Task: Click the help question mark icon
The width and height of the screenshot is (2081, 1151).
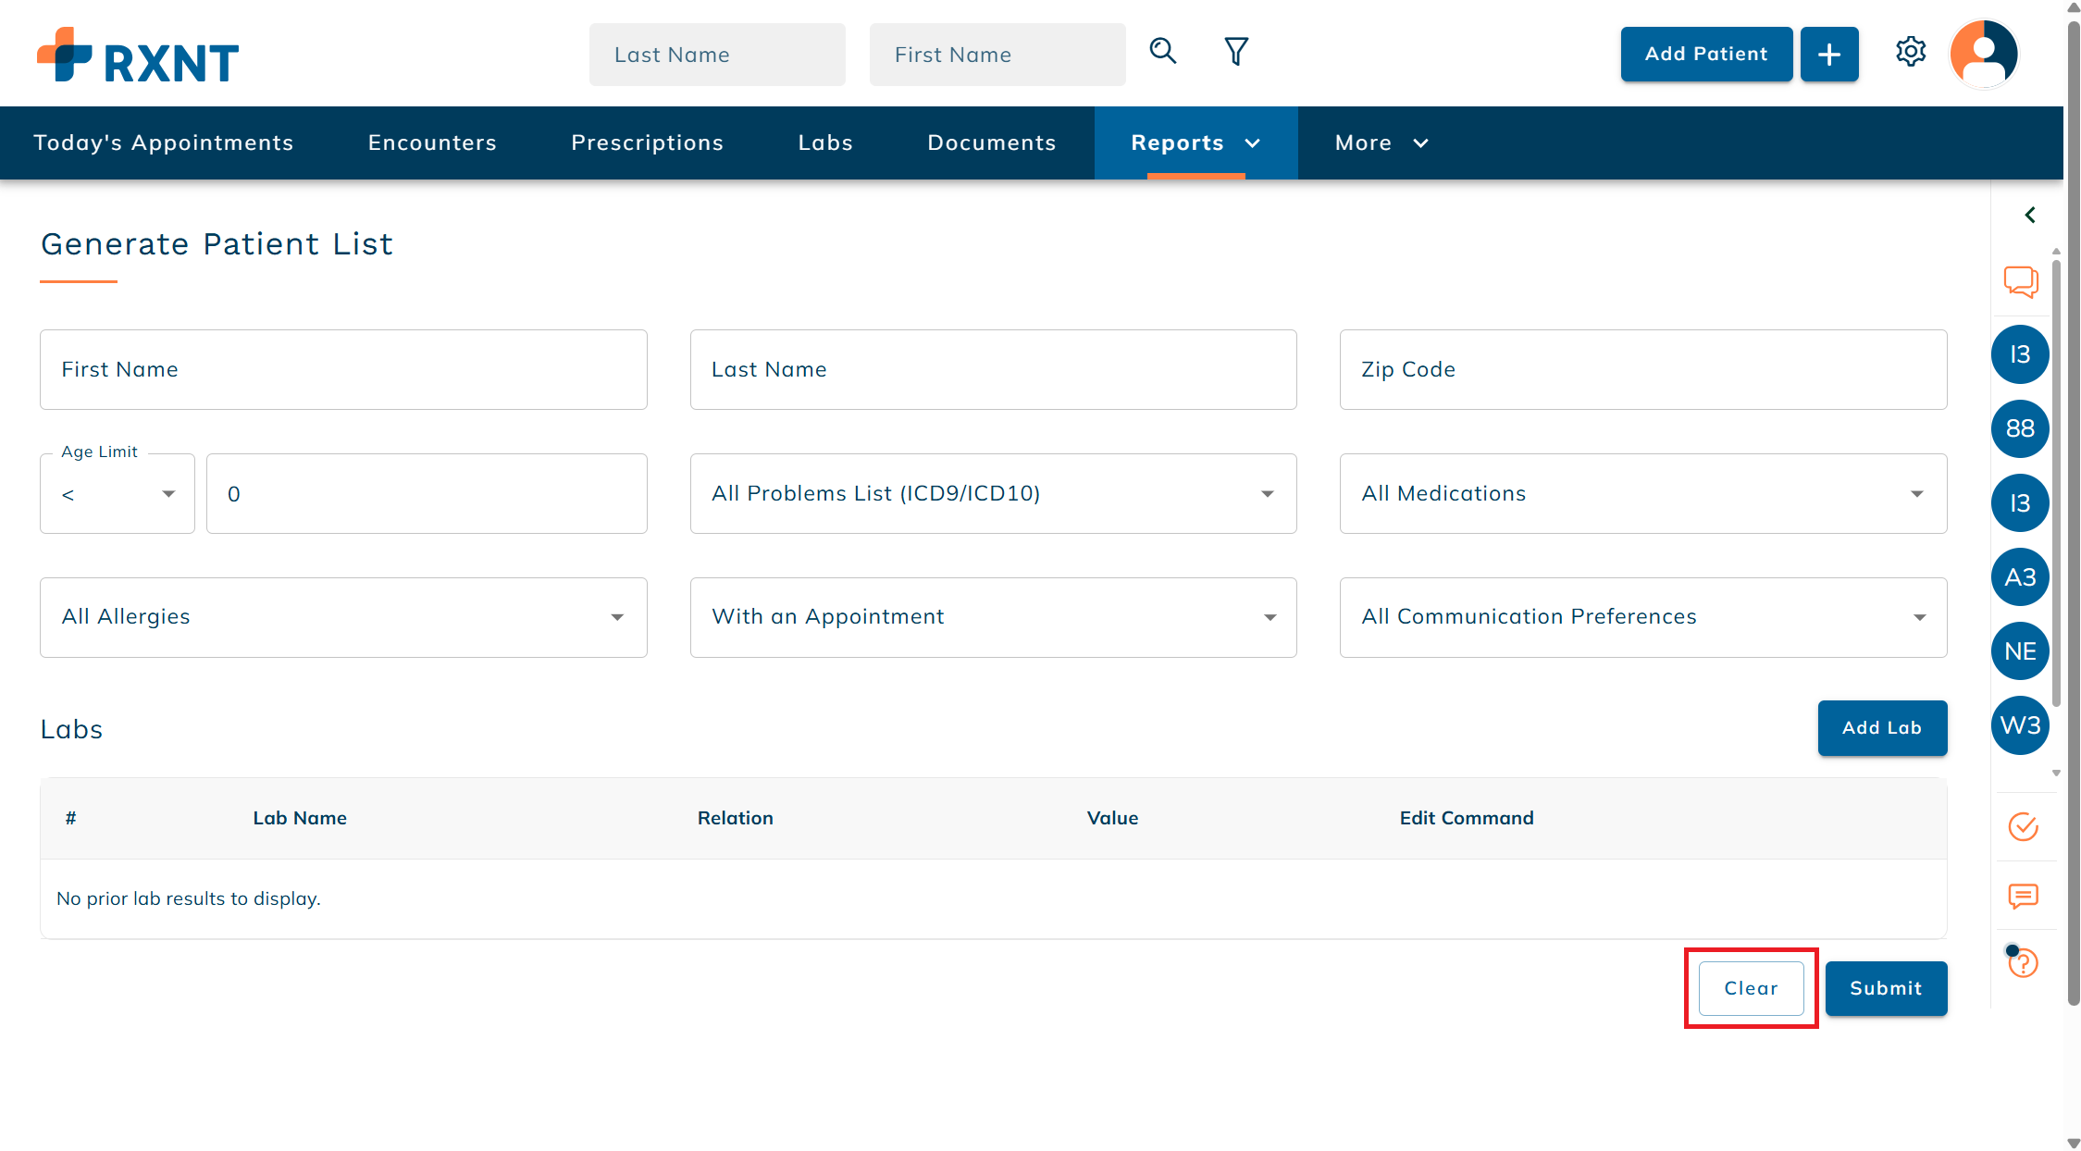Action: 2024,962
